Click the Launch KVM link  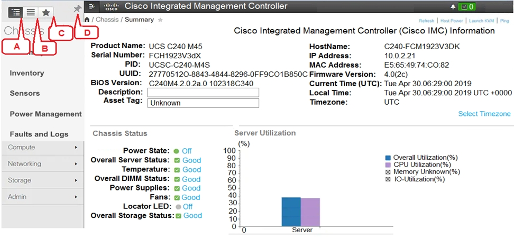pos(481,21)
